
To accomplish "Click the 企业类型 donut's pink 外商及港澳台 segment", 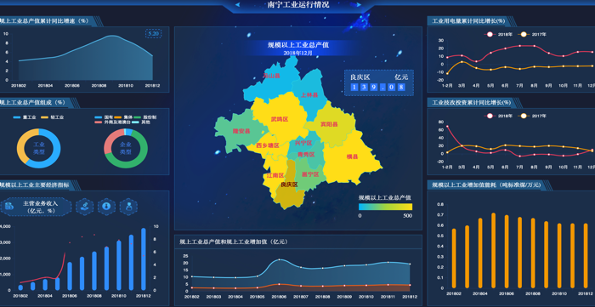I will 109,141.
